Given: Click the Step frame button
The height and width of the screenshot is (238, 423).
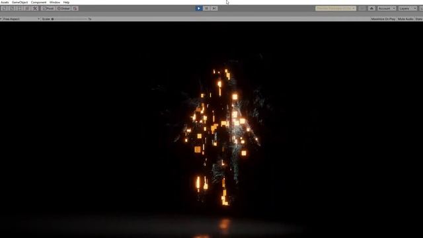Looking at the screenshot, I should pos(214,9).
